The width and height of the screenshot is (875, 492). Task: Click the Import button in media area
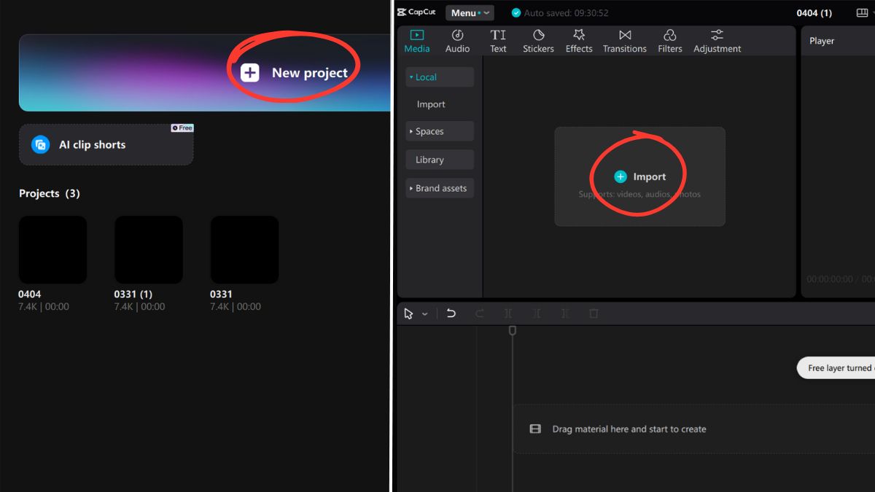point(639,176)
